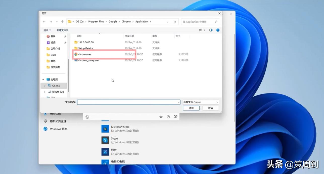Open the 所有文件 (*.exe) file type dropdown

(201, 102)
